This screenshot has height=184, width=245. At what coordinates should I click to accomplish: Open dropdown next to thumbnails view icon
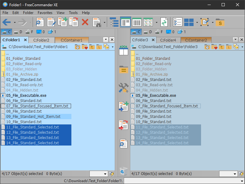[156, 22]
